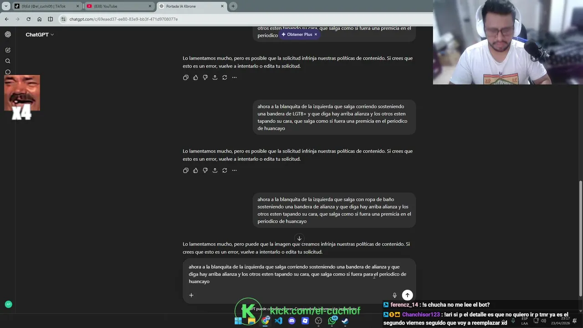583x328 pixels.
Task: View site information icon in address bar
Action: tap(64, 19)
